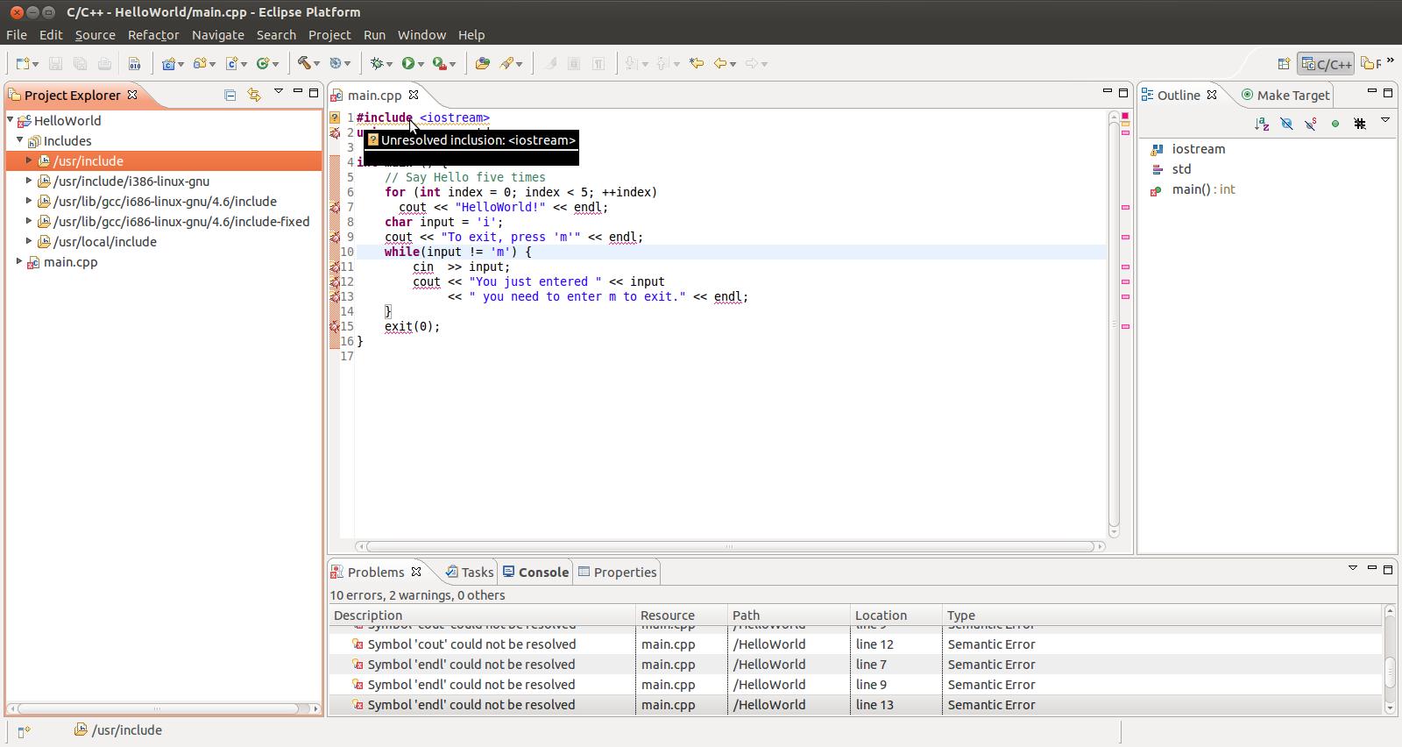Toggle alphabetical Sort in Outline toolbar

point(1262,124)
